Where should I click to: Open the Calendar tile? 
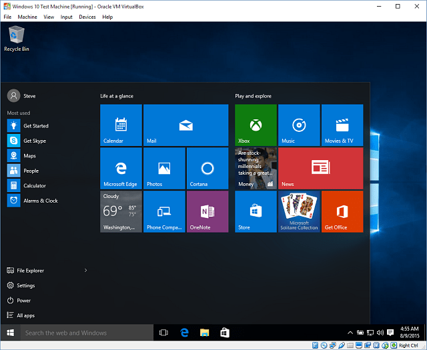tap(121, 125)
